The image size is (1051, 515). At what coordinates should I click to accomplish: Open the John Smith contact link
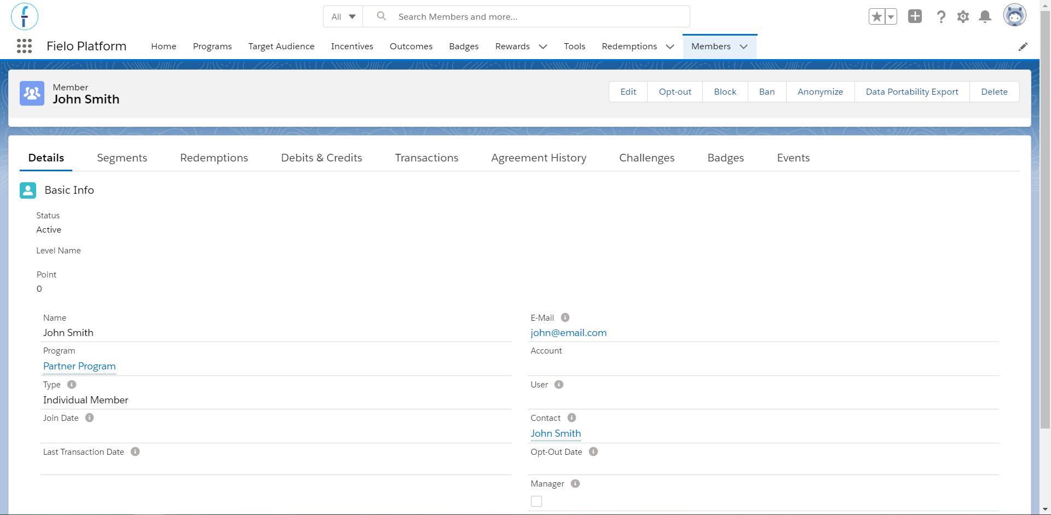[x=556, y=433]
